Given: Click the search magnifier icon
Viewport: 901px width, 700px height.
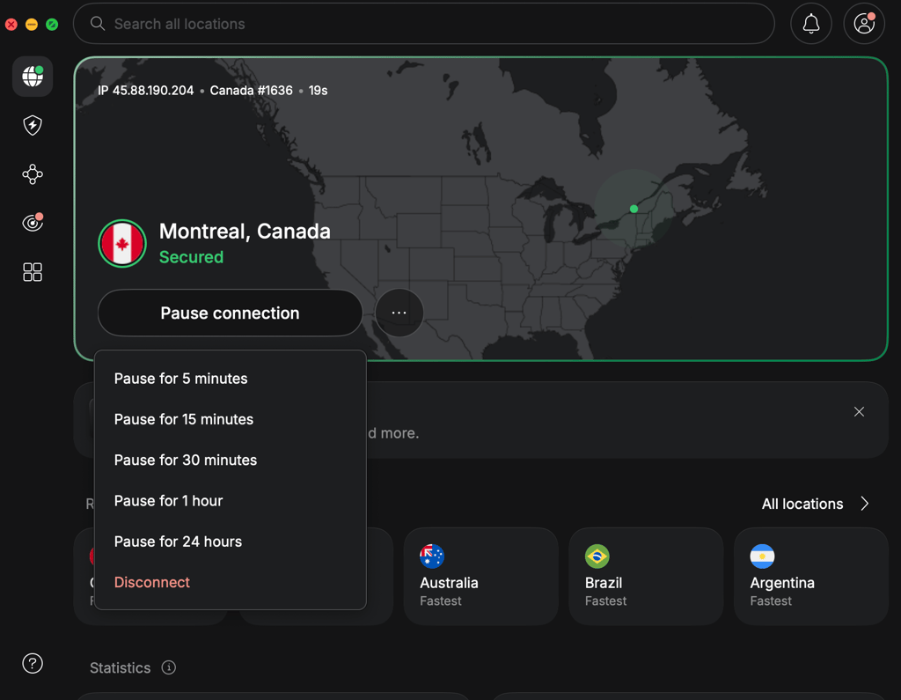Looking at the screenshot, I should [98, 24].
